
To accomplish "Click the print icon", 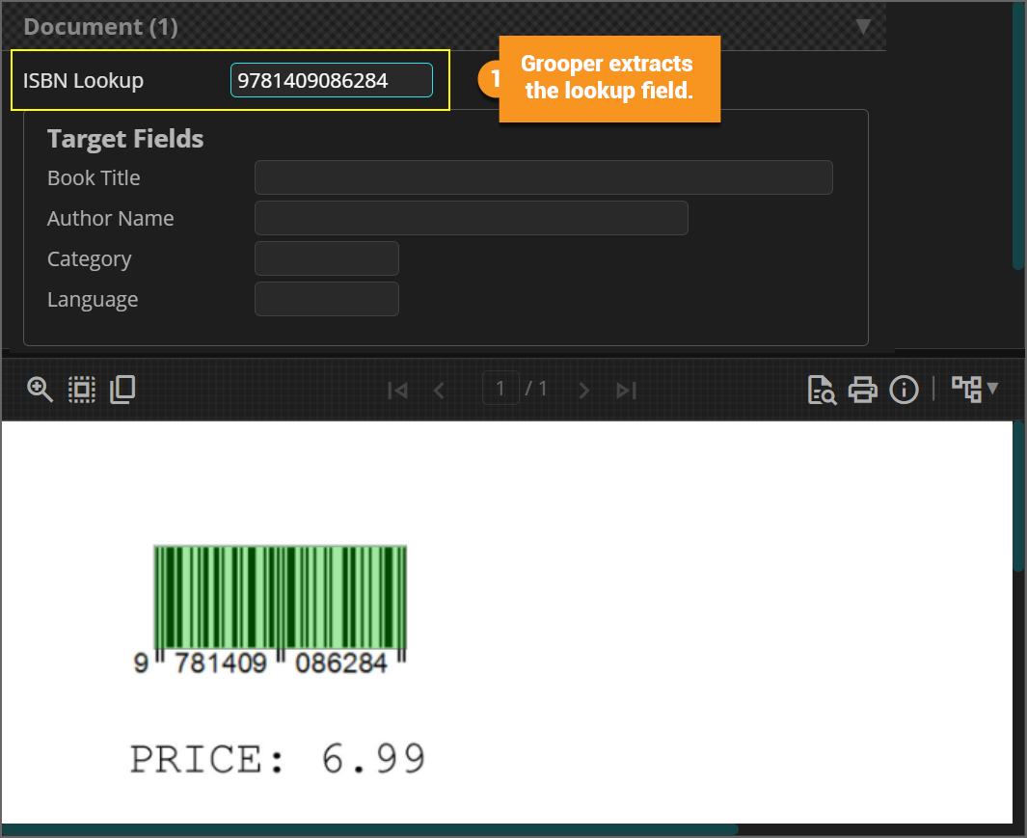I will 863,390.
